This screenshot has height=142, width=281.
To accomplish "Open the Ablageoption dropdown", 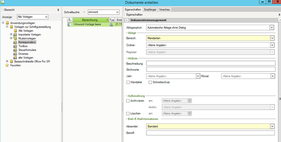I will pos(272,28).
